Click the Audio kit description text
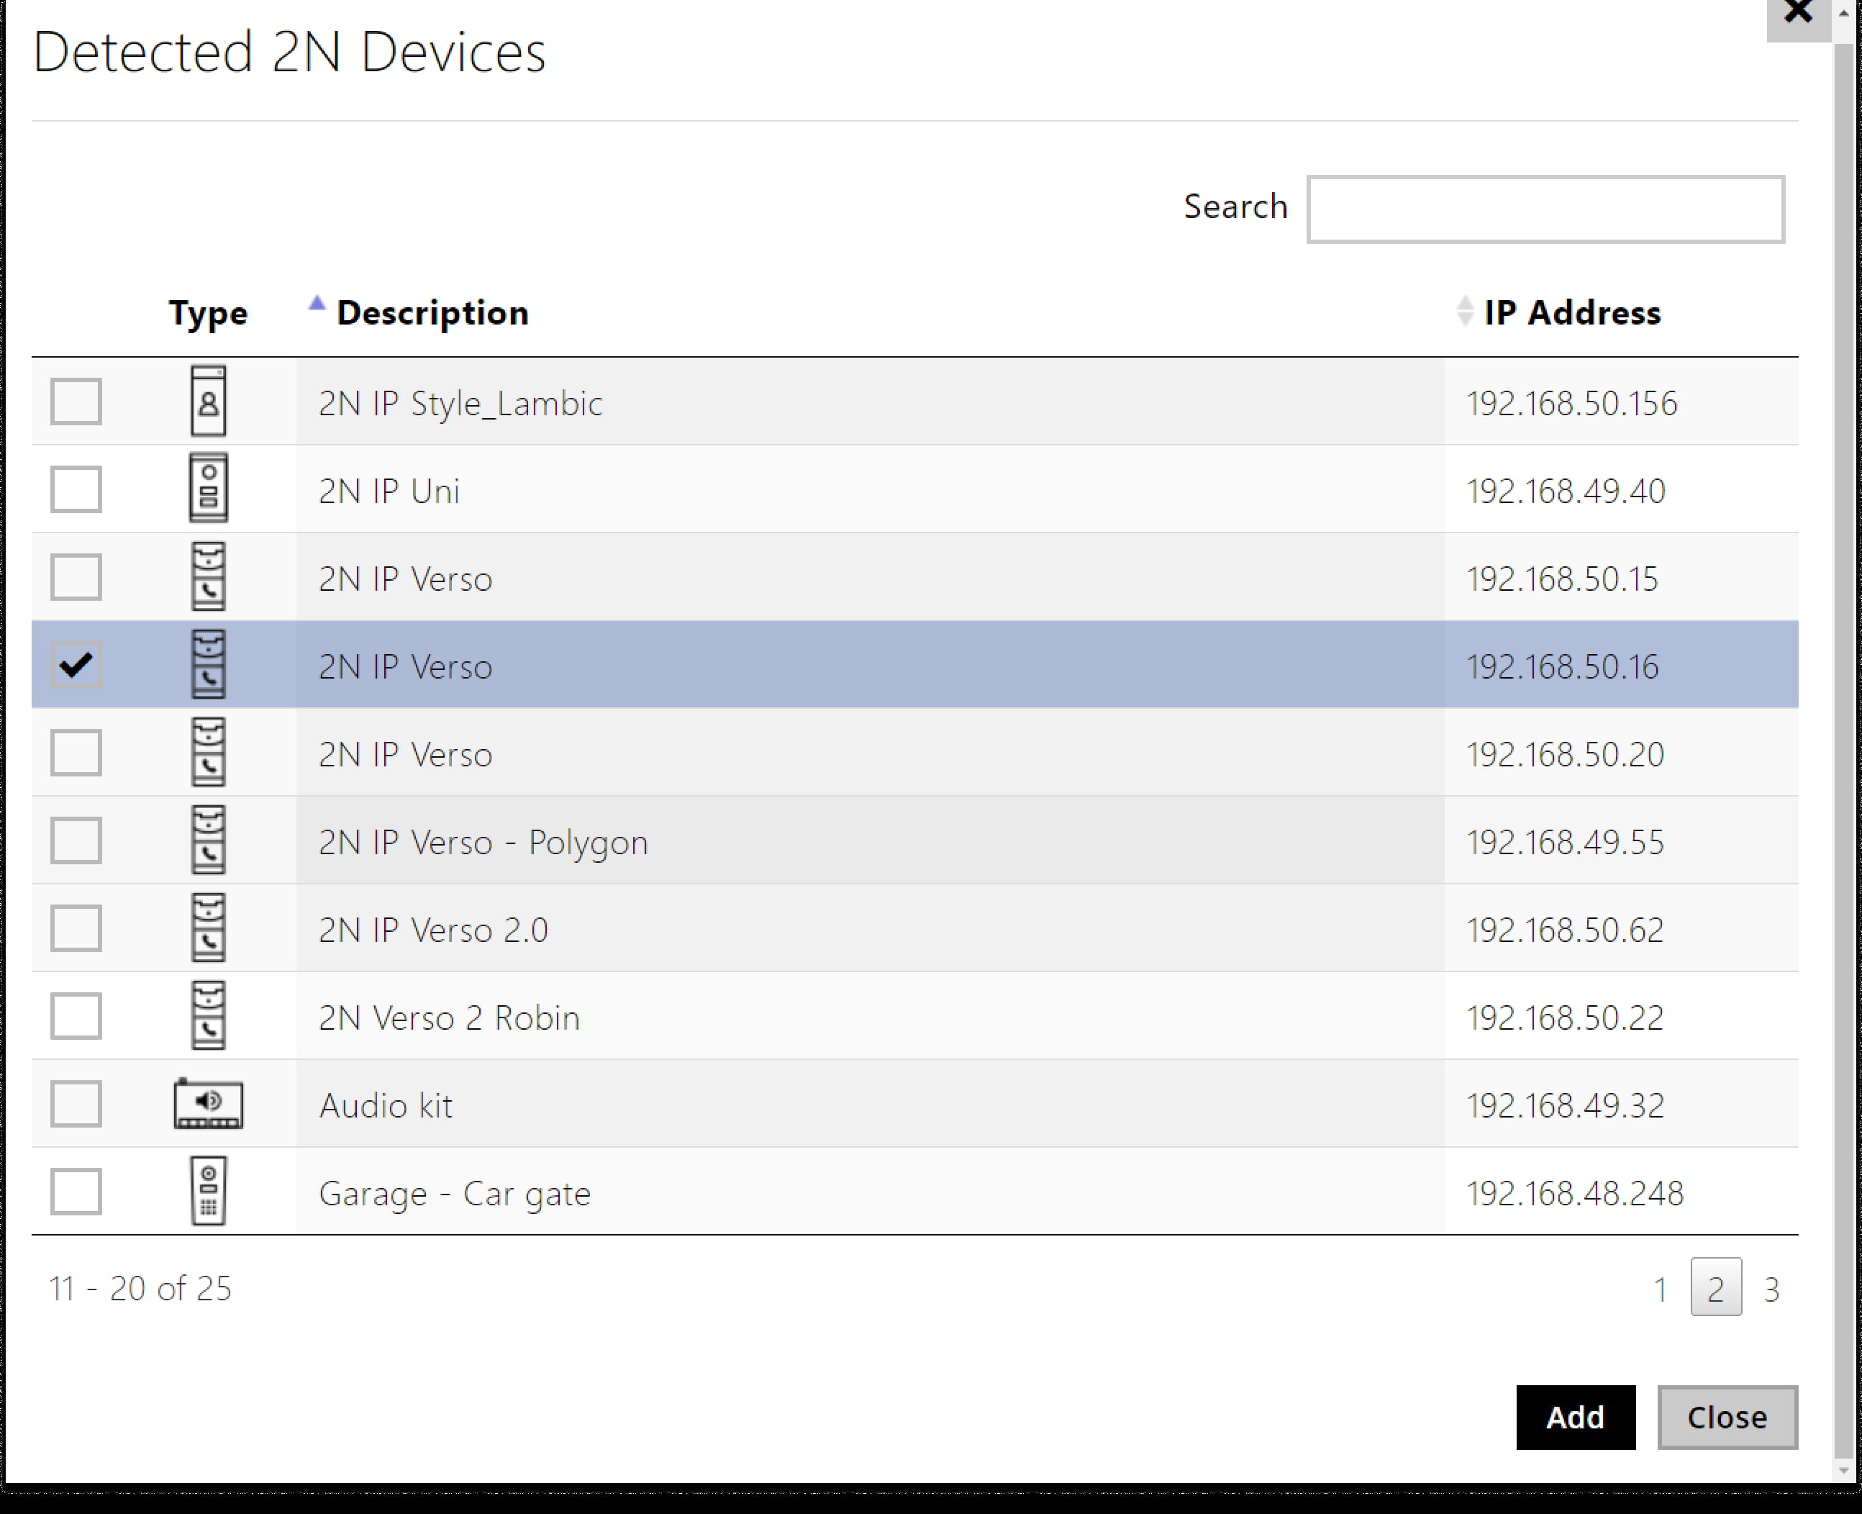Image resolution: width=1862 pixels, height=1514 pixels. pyautogui.click(x=386, y=1106)
